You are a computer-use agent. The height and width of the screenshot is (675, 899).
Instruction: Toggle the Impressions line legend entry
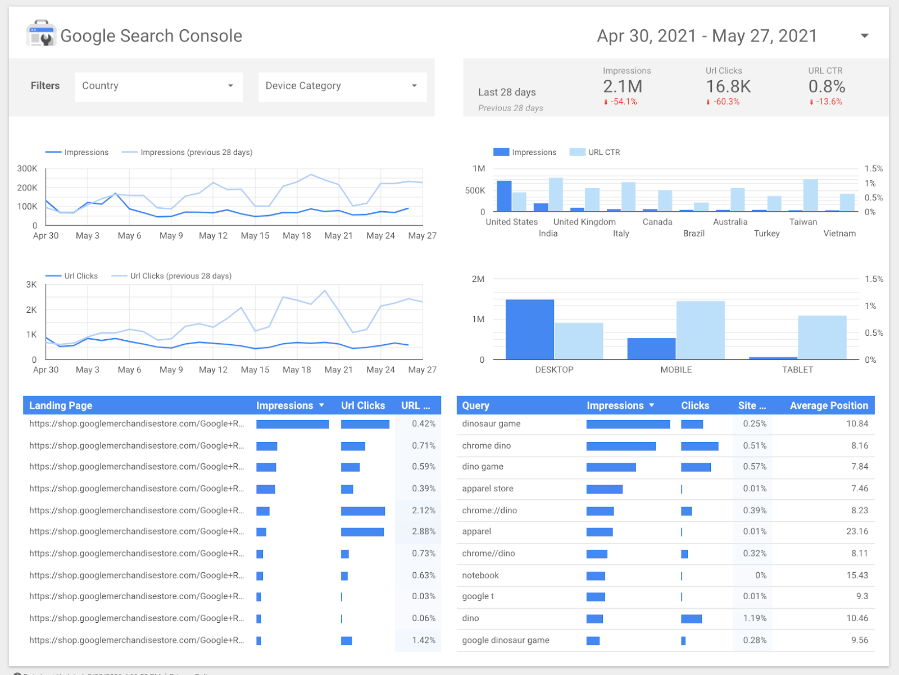coord(77,152)
